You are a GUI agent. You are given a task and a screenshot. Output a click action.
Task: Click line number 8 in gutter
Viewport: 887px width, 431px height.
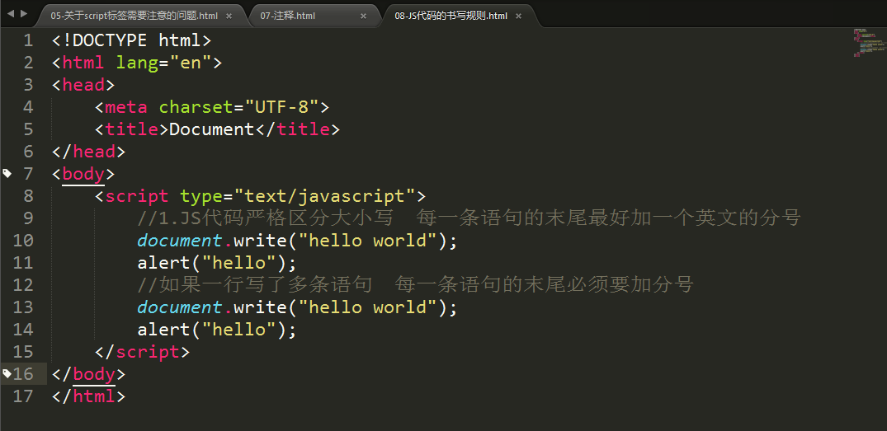pos(28,196)
